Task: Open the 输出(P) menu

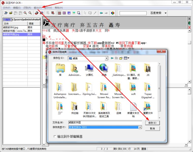Action: 38,8
